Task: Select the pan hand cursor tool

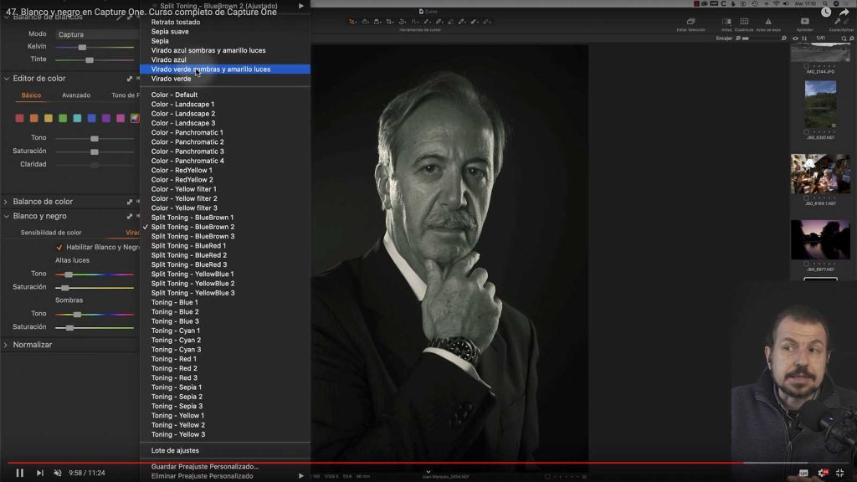Action: tap(365, 22)
